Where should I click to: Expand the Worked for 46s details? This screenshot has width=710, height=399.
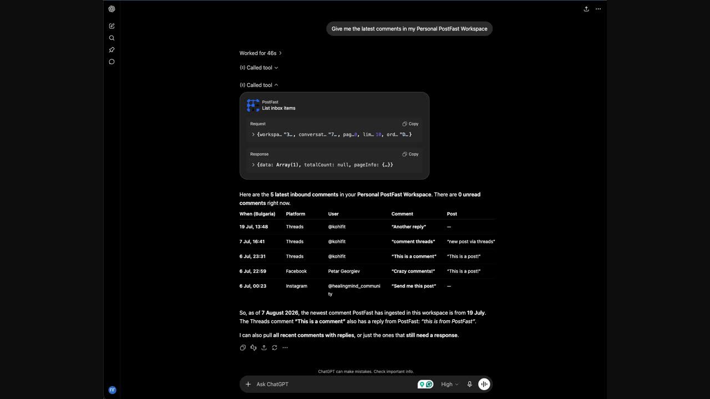(261, 53)
